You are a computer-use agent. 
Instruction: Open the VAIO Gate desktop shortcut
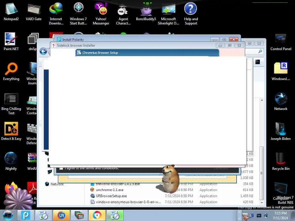pyautogui.click(x=34, y=12)
